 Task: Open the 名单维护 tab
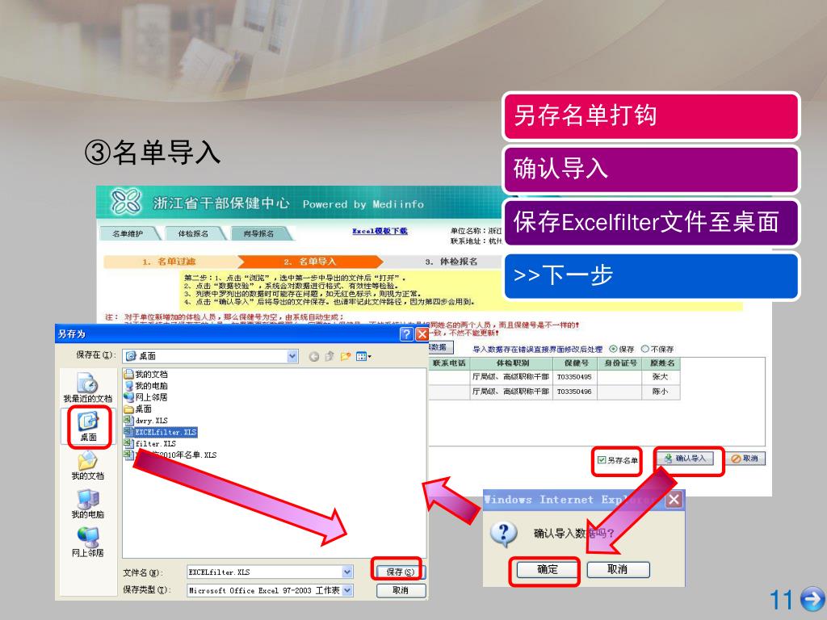[128, 233]
